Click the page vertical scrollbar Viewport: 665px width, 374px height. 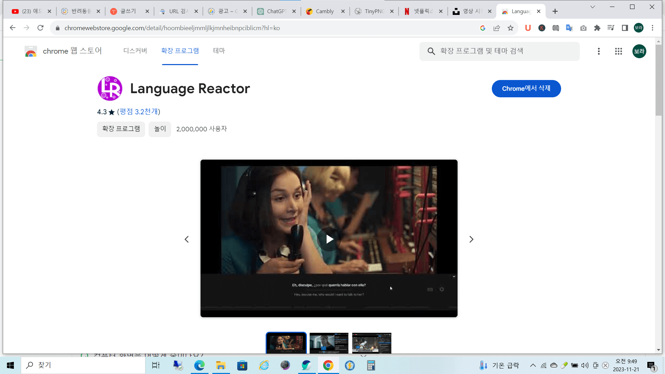coord(658,80)
